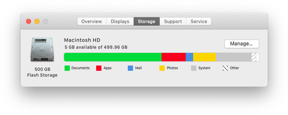The image size is (288, 115).
Task: Open storage management with Manage button
Action: (242, 44)
